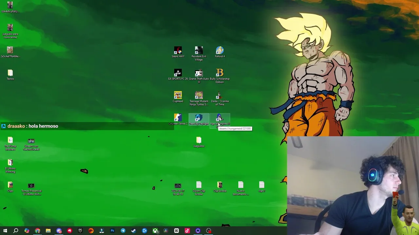Select El Ultimo Winning file icon
The height and width of the screenshot is (235, 419).
click(x=10, y=166)
